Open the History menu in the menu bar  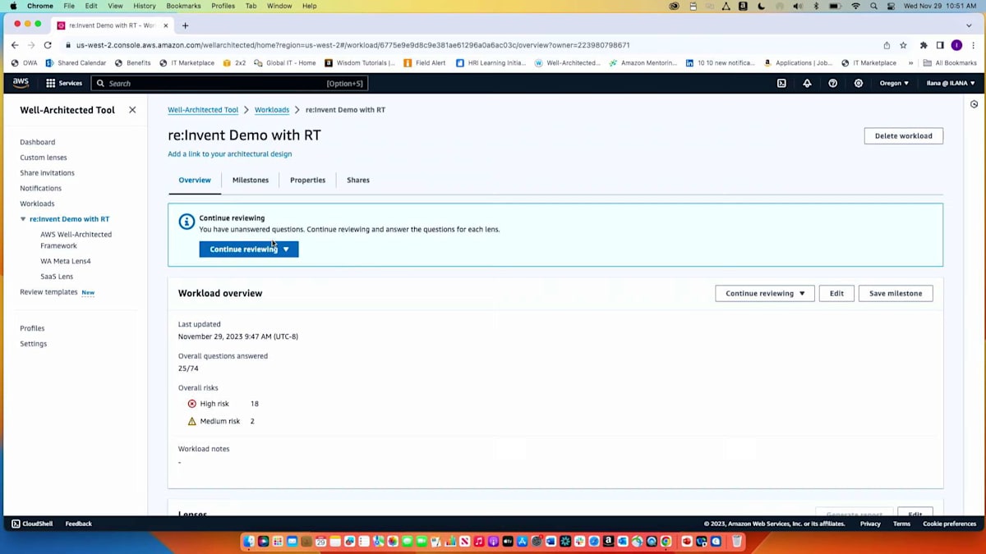[145, 6]
